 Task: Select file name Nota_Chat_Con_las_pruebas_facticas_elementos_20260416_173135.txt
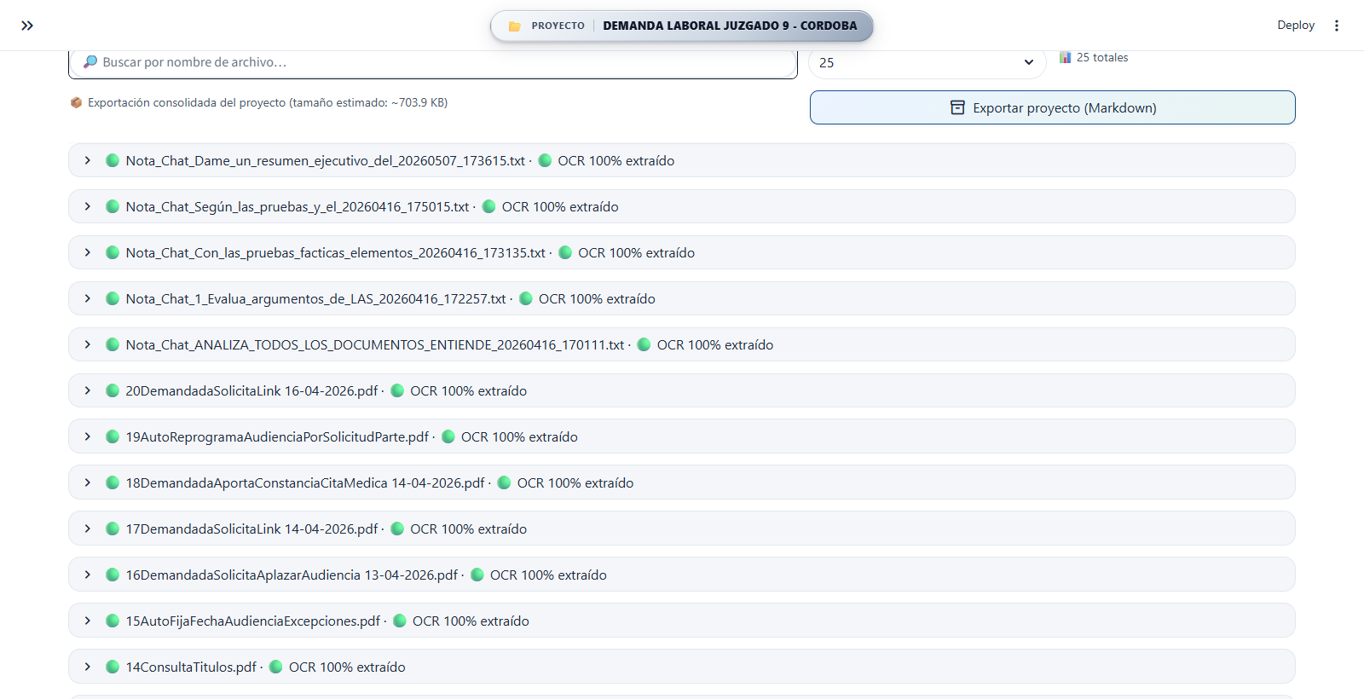[x=336, y=252]
